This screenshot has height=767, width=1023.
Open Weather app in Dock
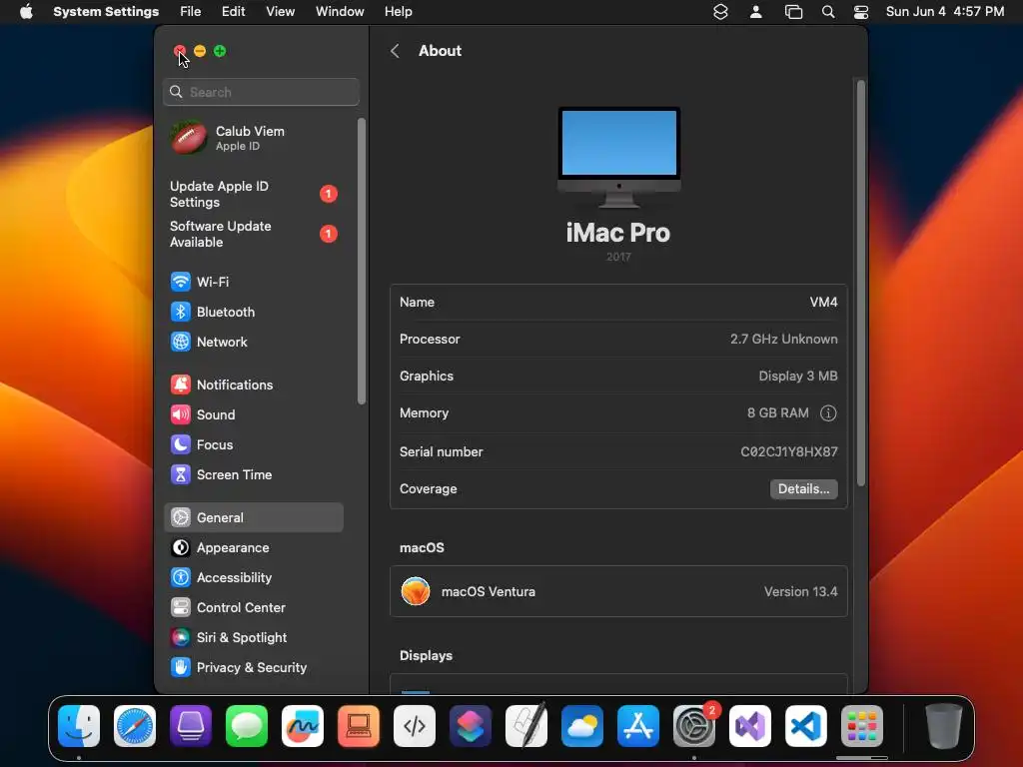coord(582,726)
